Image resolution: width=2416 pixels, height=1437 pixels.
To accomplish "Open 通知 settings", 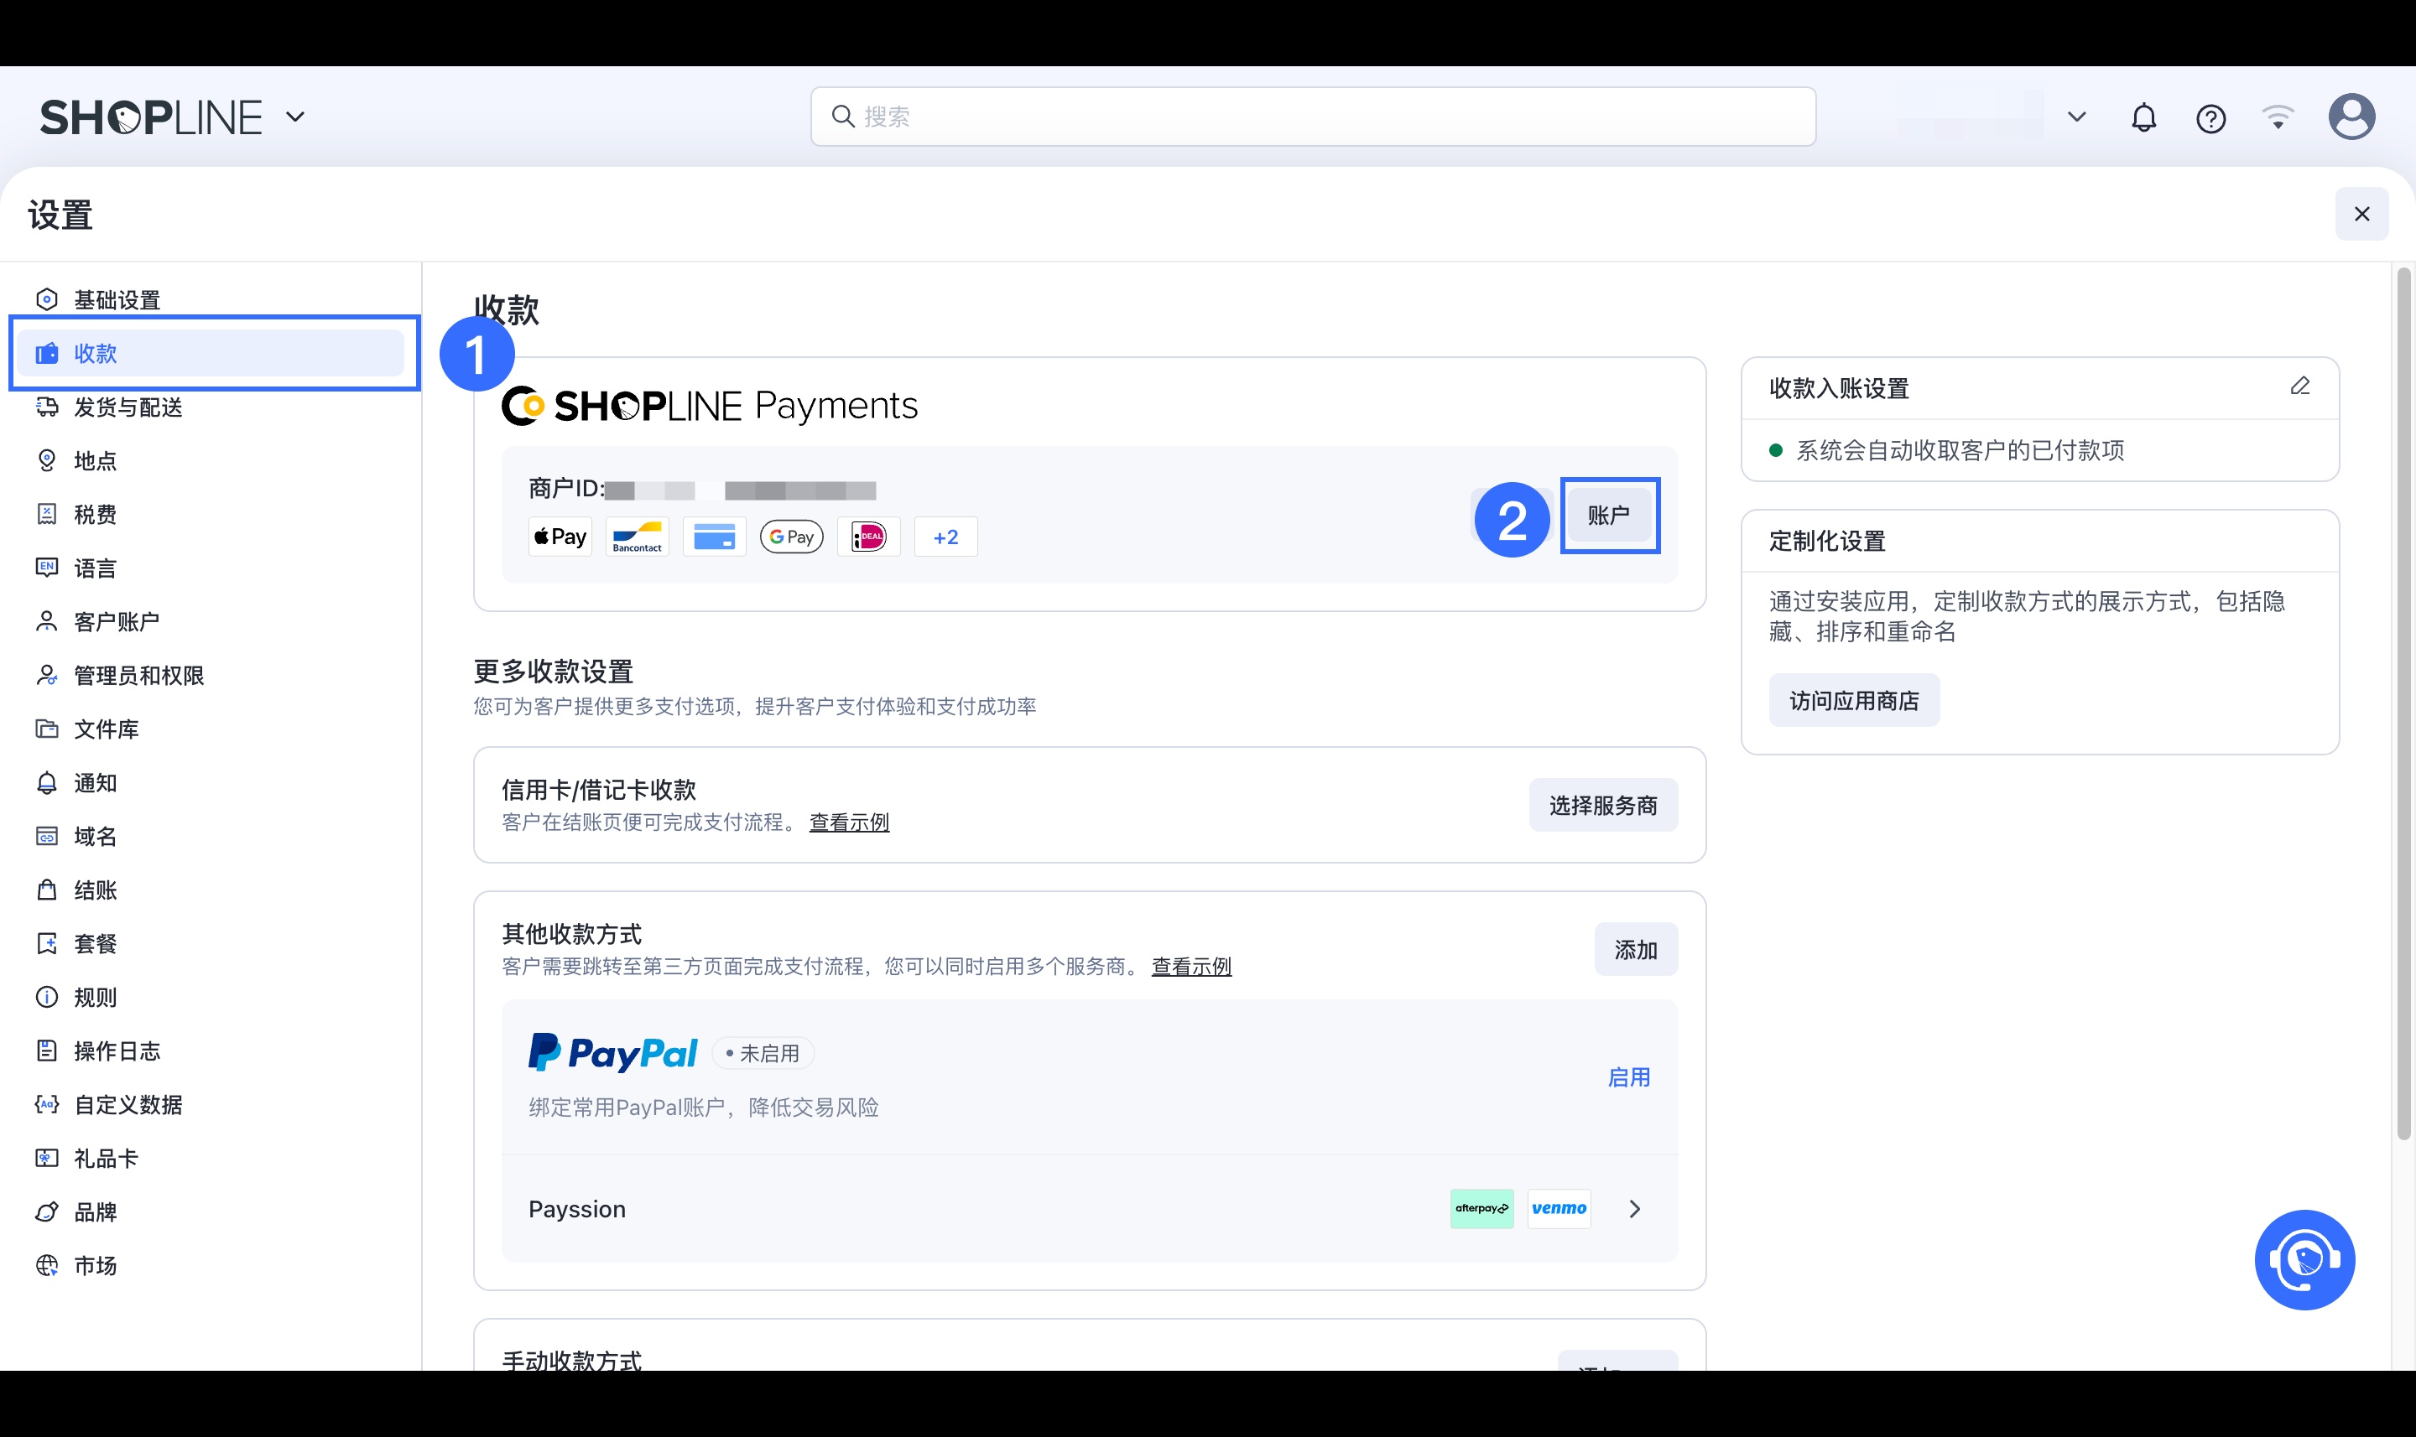I will click(211, 782).
